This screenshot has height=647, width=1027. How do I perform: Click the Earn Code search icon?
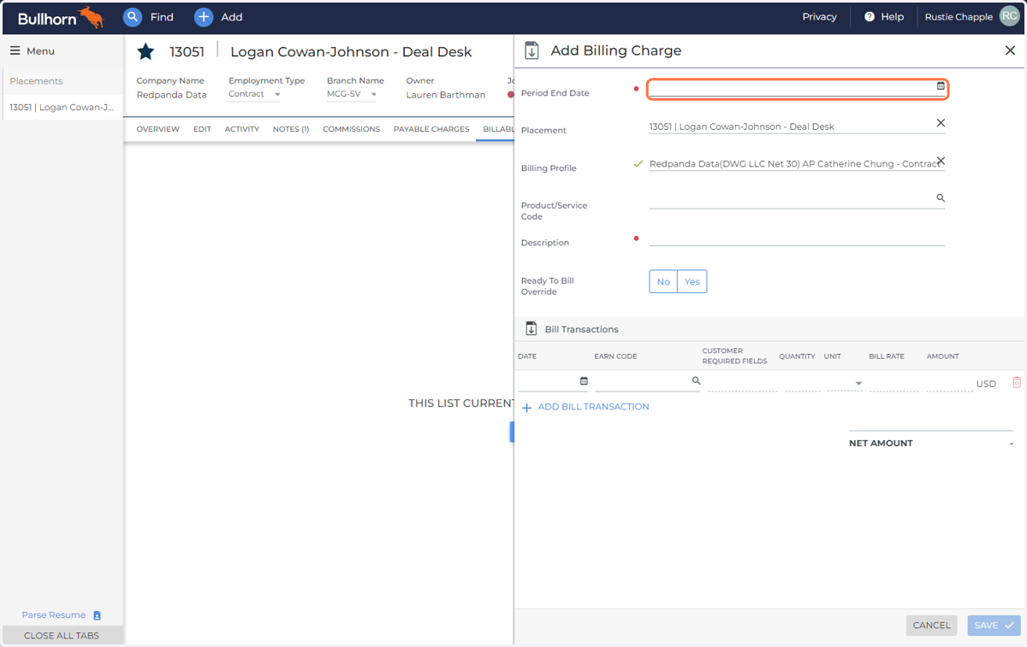click(697, 381)
